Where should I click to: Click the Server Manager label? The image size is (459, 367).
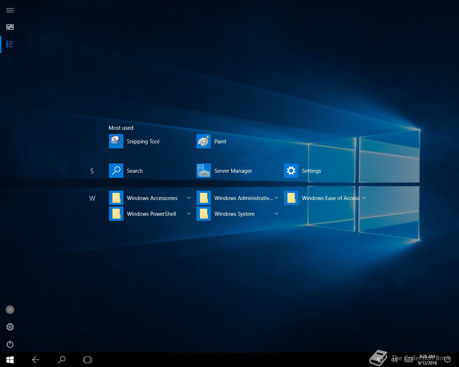(233, 171)
